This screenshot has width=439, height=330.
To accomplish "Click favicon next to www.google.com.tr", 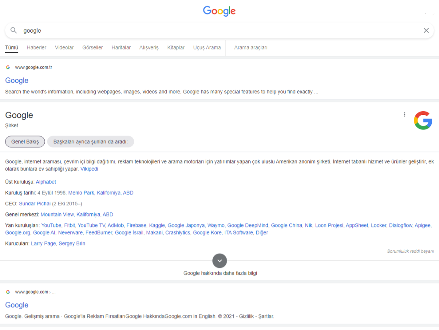I will point(8,67).
